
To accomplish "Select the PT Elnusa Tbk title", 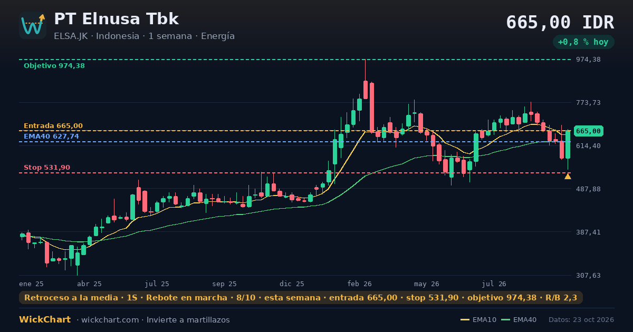I will [117, 19].
